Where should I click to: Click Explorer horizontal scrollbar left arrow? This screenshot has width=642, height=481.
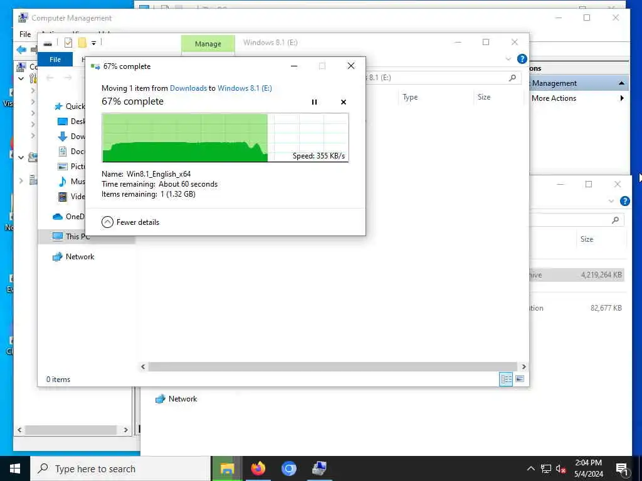[x=143, y=367]
